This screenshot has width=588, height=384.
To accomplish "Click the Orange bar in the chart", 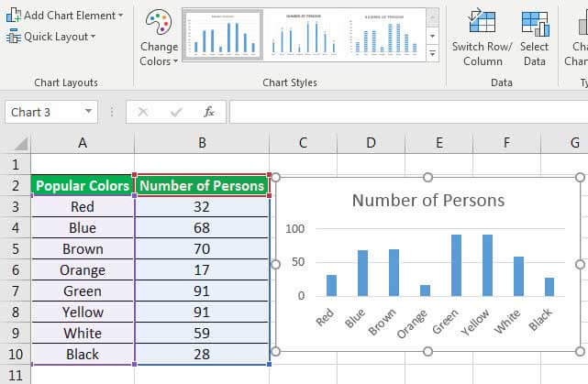I will click(x=425, y=291).
